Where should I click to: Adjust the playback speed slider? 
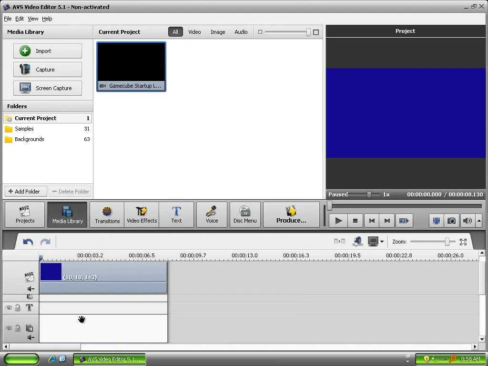click(369, 194)
